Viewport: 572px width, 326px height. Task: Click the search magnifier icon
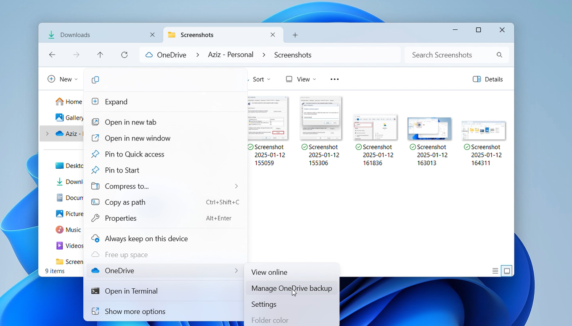point(500,55)
